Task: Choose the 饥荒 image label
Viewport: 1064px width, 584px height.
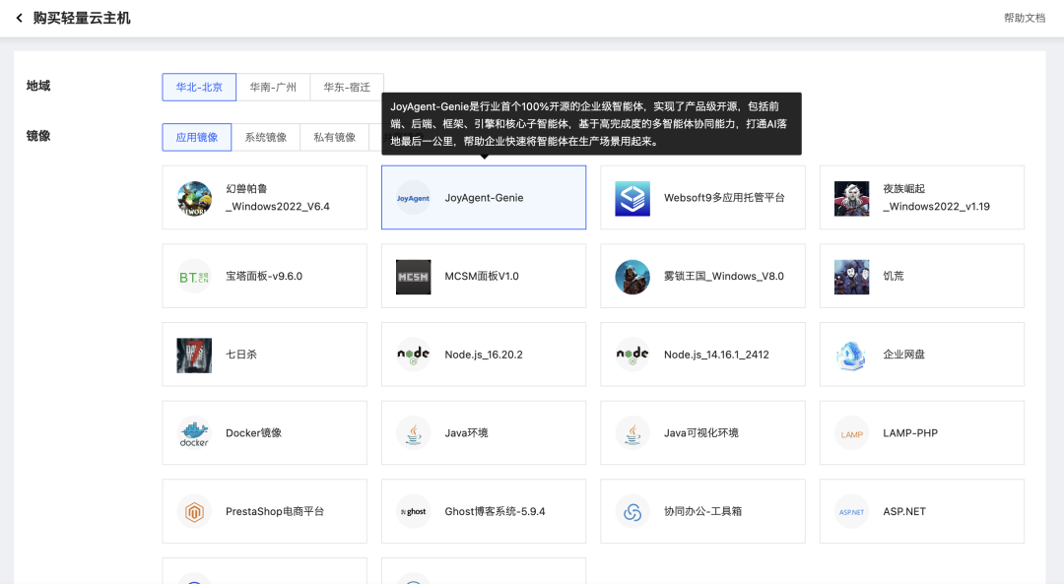Action: pyautogui.click(x=893, y=276)
